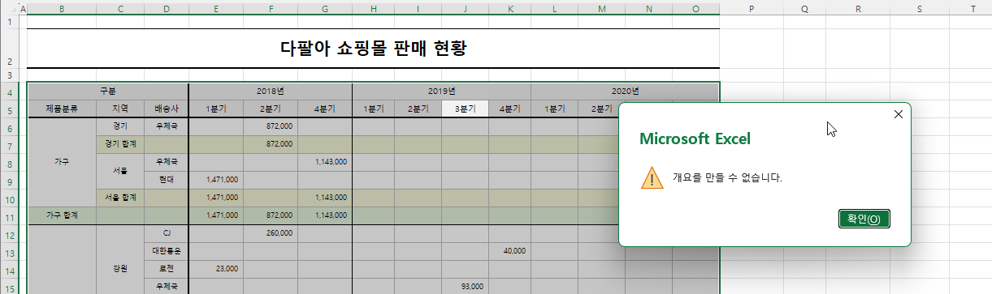
Task: Select the 2020년 header cell
Action: [x=626, y=92]
